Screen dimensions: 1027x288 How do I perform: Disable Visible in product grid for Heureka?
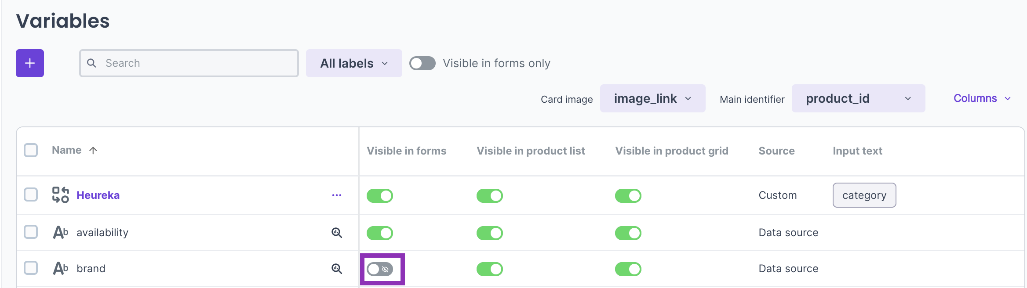pos(628,196)
